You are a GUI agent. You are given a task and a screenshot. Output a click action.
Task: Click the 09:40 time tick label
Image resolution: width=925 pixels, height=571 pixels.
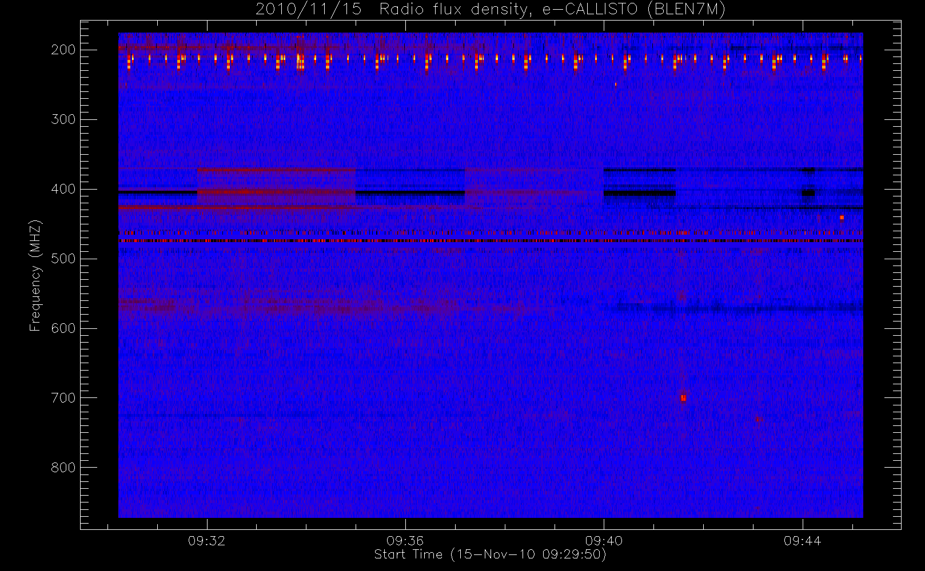click(604, 541)
